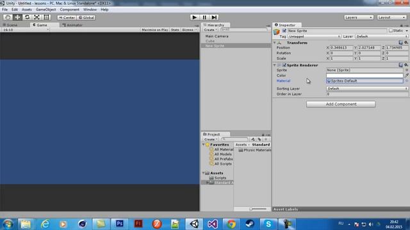Open the Window menu
Viewport: 410px width, 230px height.
coord(90,10)
